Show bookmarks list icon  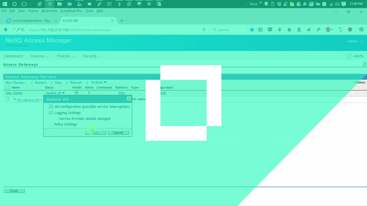point(260,29)
